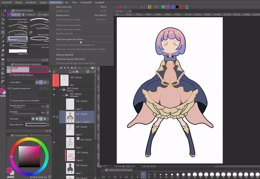Click the Tamaño del pincel stepper arrows

coord(45,106)
